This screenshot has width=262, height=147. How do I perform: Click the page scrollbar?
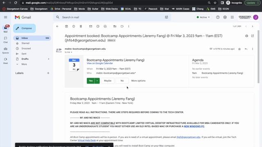point(258,57)
